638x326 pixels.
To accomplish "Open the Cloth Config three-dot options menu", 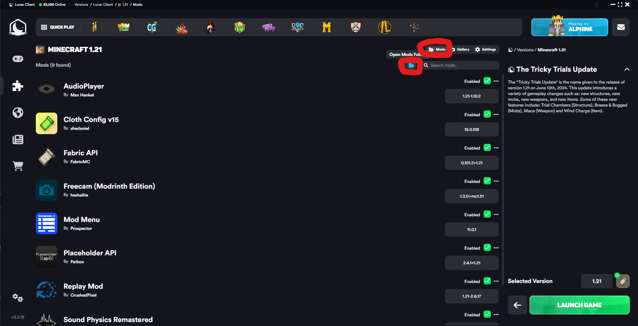I will pos(496,114).
